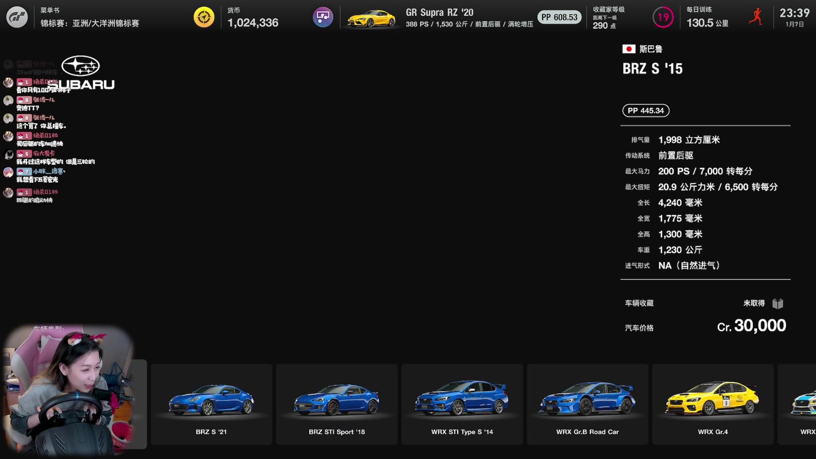Click the weight value 1,230

(680, 250)
